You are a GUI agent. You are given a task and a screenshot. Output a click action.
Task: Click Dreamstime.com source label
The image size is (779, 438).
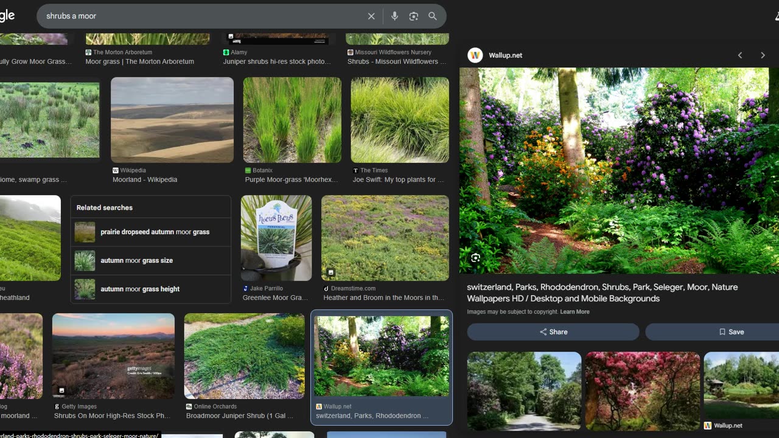354,289
